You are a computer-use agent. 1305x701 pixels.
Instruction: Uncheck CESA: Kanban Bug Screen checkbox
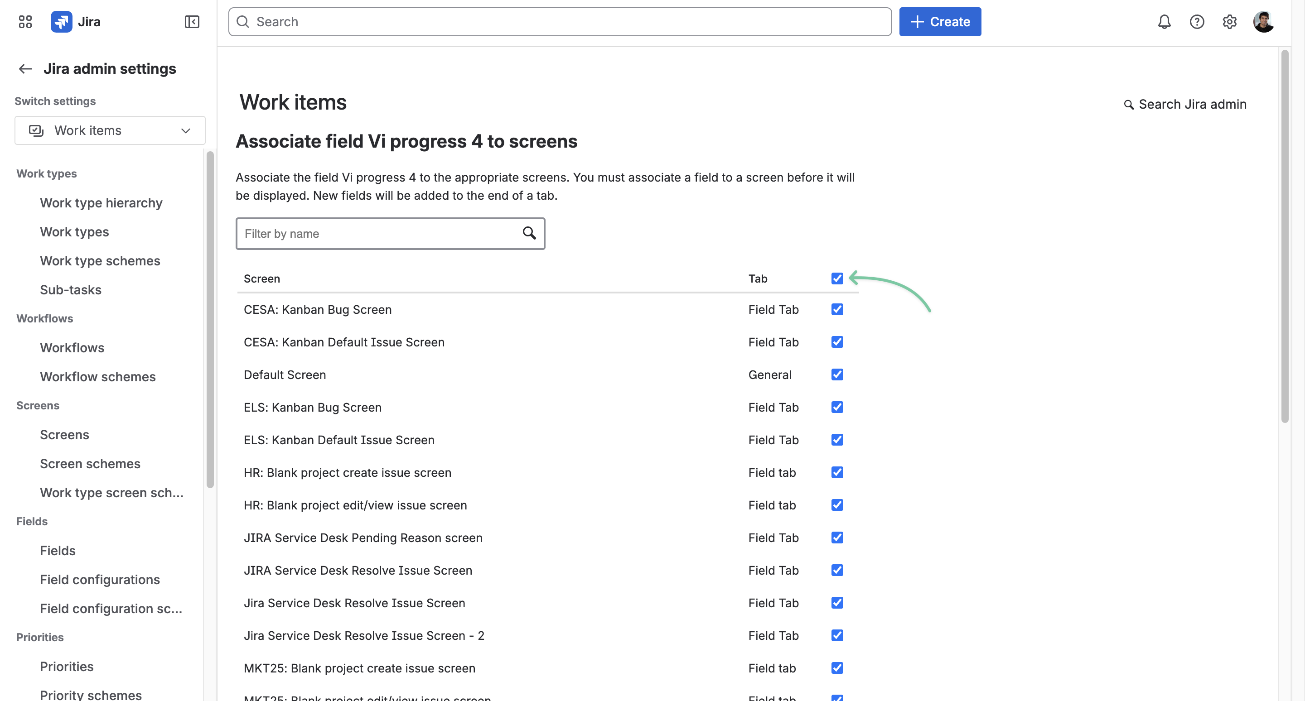(837, 309)
